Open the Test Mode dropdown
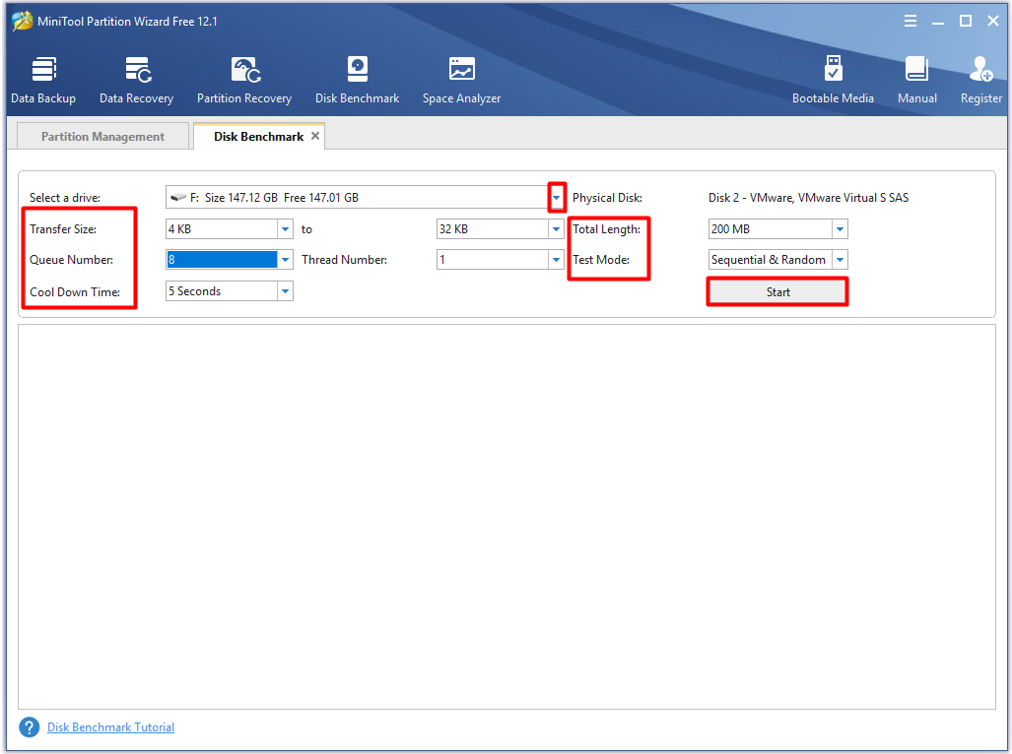Image resolution: width=1012 pixels, height=754 pixels. tap(840, 260)
